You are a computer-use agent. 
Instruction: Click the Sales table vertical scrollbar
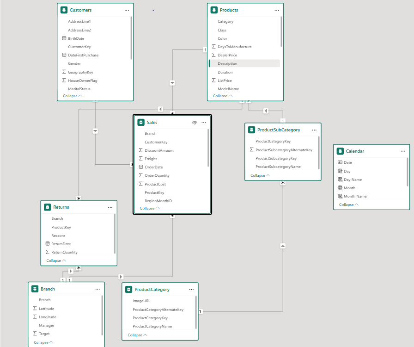click(x=208, y=148)
